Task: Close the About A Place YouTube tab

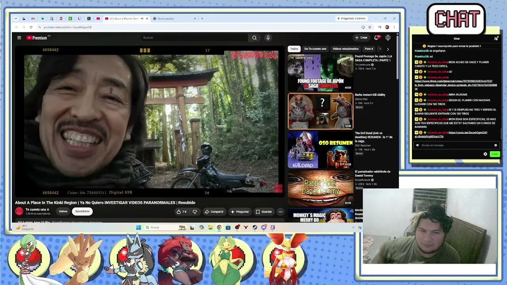Action: 147,19
